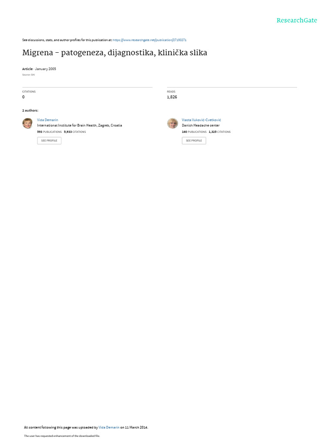Click the READS count 1,826
This screenshot has width=334, height=446.
click(x=172, y=97)
